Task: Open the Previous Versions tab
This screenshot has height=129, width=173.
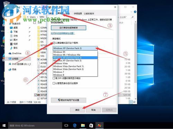Action: tap(89, 13)
